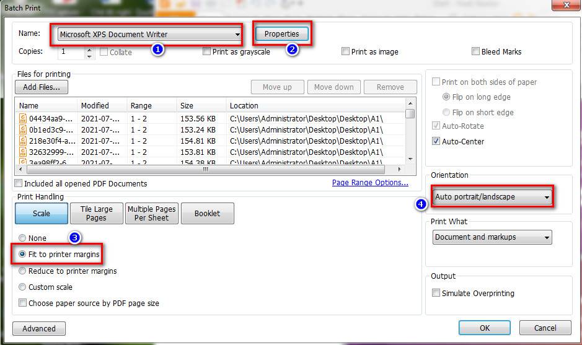582x345 pixels.
Task: Click the Move up button
Action: (x=277, y=87)
